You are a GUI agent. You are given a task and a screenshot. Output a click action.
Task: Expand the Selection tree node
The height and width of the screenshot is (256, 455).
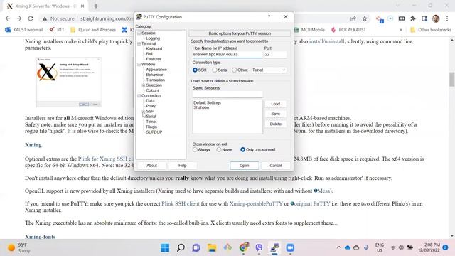(144, 85)
